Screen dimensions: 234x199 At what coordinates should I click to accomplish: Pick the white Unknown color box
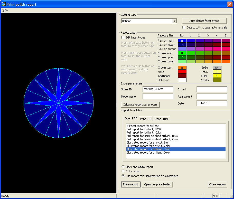[x=182, y=80]
